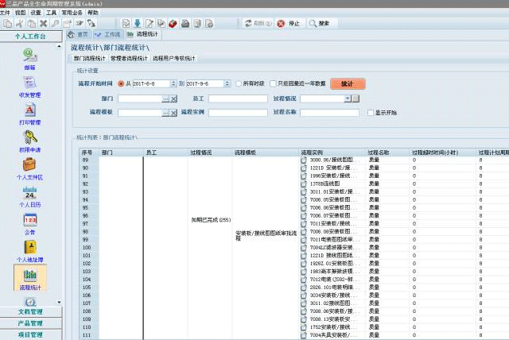The height and width of the screenshot is (340, 509).
Task: Open 个人地址簿 address book icon
Action: (x=29, y=249)
